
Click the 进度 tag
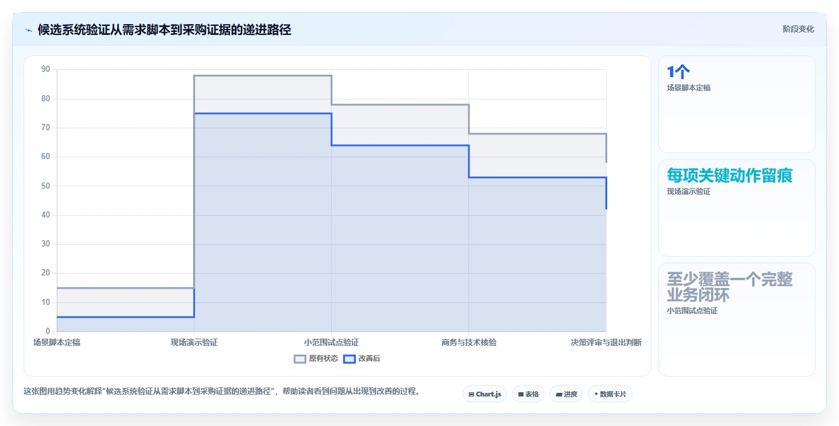(x=566, y=394)
